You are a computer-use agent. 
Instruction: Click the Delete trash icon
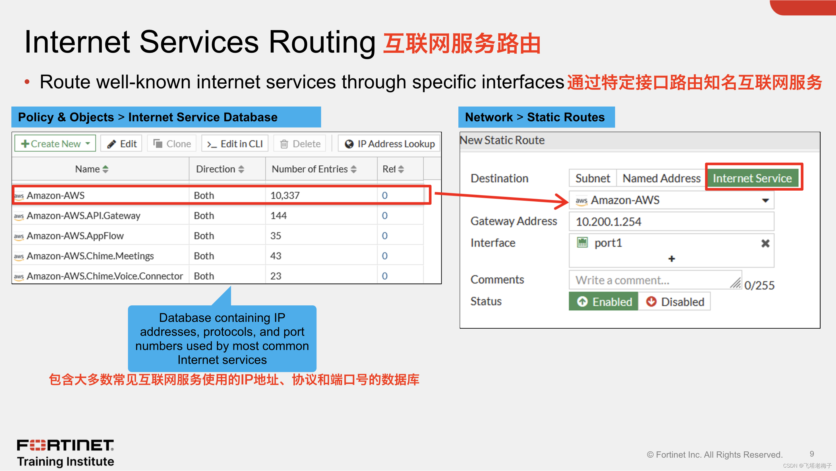(x=284, y=144)
